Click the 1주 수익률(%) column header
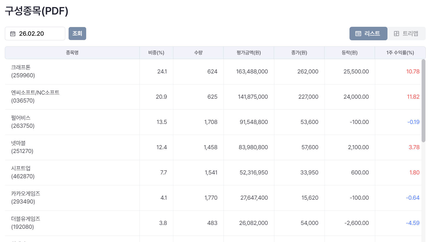 [x=400, y=53]
